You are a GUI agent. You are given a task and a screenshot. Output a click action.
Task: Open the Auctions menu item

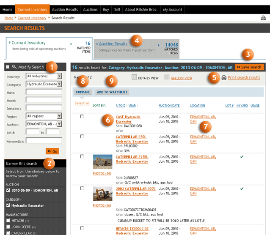tap(91, 10)
